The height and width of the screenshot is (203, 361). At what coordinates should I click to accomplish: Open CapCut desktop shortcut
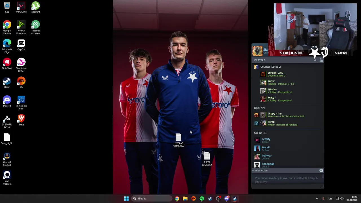21,45
